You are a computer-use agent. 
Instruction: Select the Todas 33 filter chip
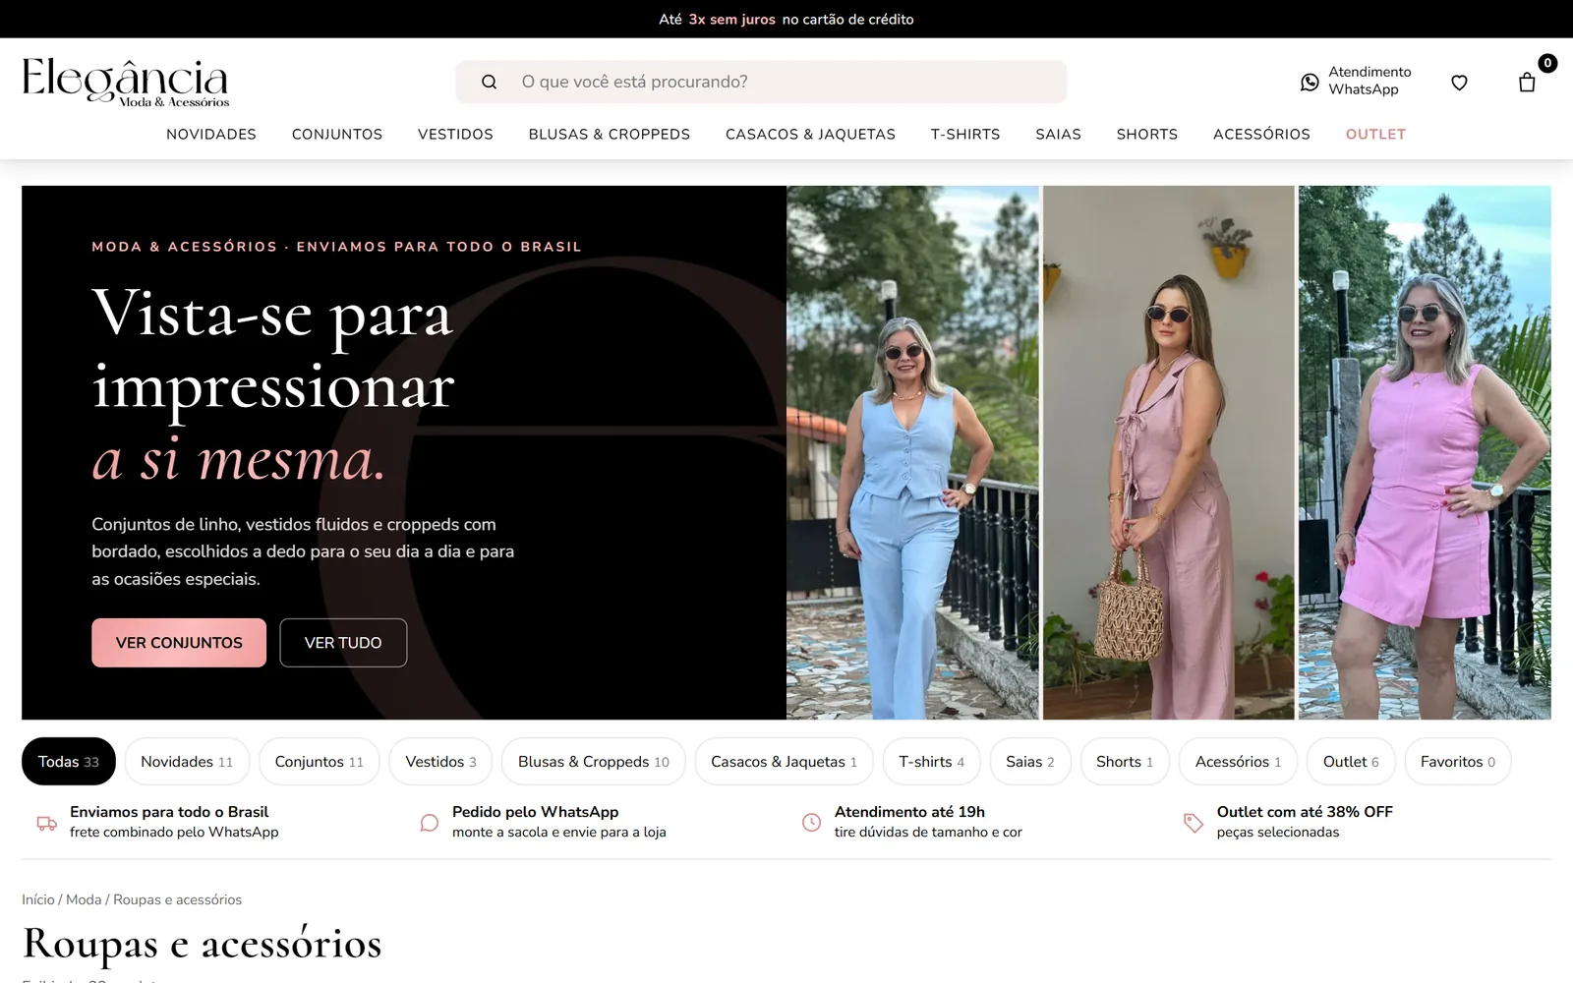tap(69, 762)
